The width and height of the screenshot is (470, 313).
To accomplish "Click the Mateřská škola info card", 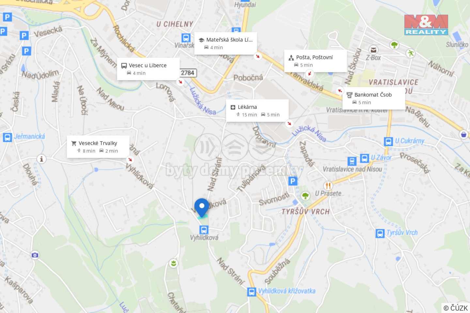I will (x=226, y=43).
